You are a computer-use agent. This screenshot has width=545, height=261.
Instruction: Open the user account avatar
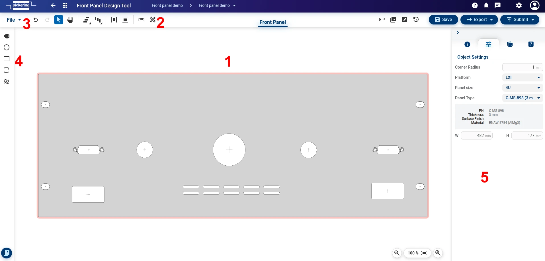(x=535, y=5)
